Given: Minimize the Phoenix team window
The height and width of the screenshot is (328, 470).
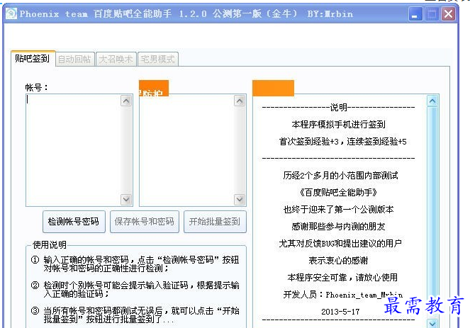Looking at the screenshot, I should coord(415,14).
